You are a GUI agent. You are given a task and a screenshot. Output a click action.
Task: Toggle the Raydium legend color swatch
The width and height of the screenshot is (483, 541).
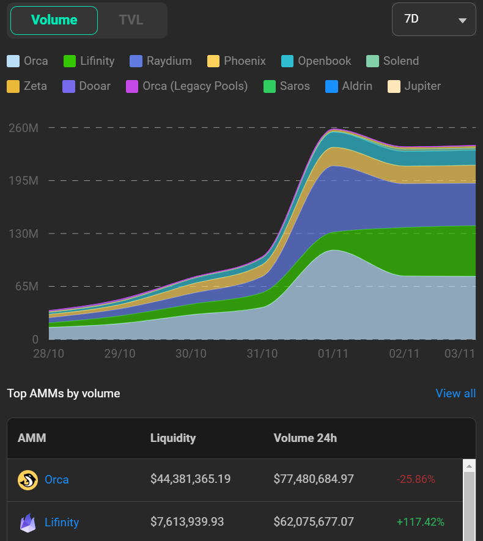click(x=136, y=61)
